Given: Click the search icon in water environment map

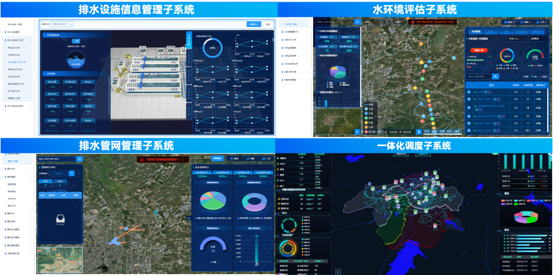Looking at the screenshot, I should pyautogui.click(x=358, y=21).
